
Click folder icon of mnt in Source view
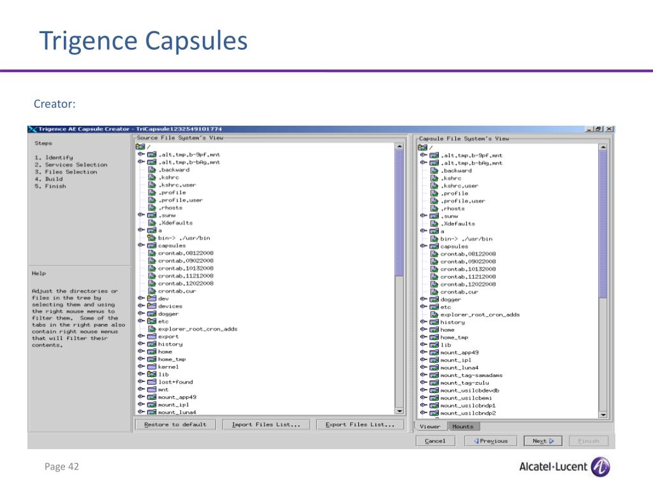tap(152, 389)
